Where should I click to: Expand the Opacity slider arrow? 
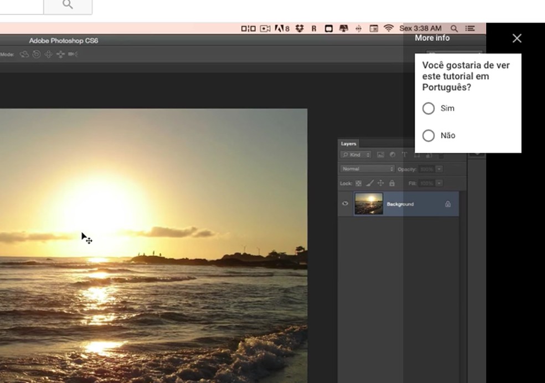coord(439,168)
